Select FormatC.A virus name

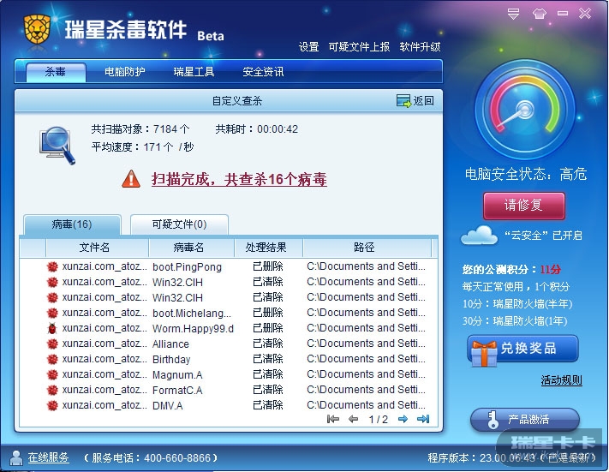[177, 390]
